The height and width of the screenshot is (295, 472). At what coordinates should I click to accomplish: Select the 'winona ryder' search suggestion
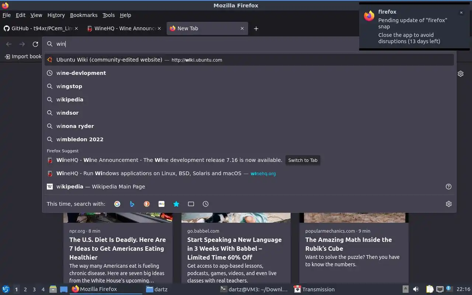pyautogui.click(x=249, y=126)
